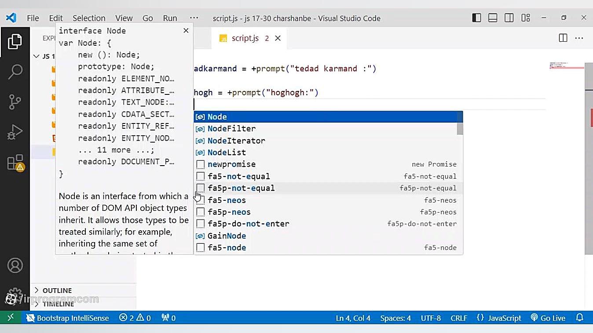Click the interface icon beside GainNode

(200, 236)
